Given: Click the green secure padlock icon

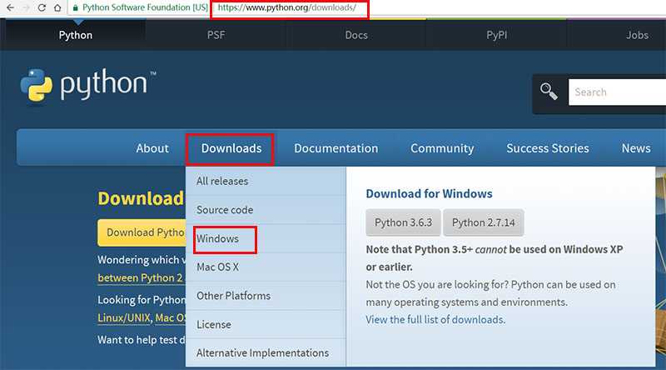Looking at the screenshot, I should [x=76, y=7].
